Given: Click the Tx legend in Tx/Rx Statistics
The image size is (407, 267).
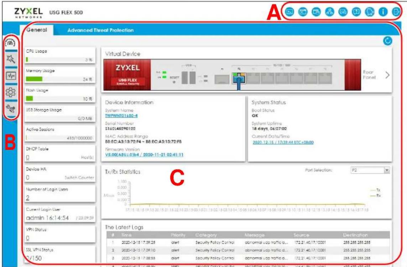Looking at the screenshot, I should coord(375,190).
